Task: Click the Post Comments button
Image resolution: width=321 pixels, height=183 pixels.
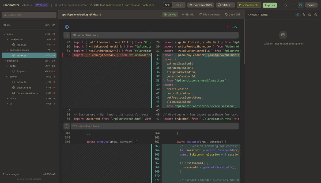Action: coord(249,5)
